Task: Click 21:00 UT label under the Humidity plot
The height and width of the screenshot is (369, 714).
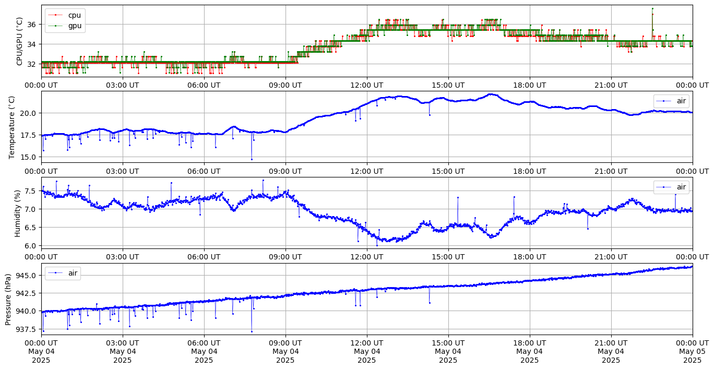Action: click(611, 257)
